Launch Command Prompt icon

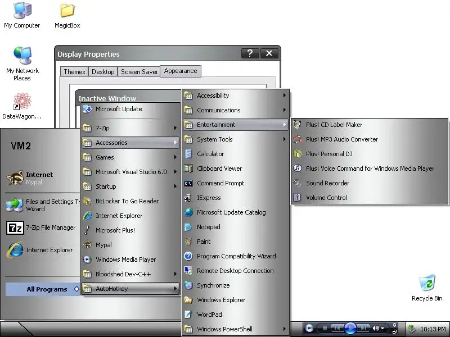(188, 183)
